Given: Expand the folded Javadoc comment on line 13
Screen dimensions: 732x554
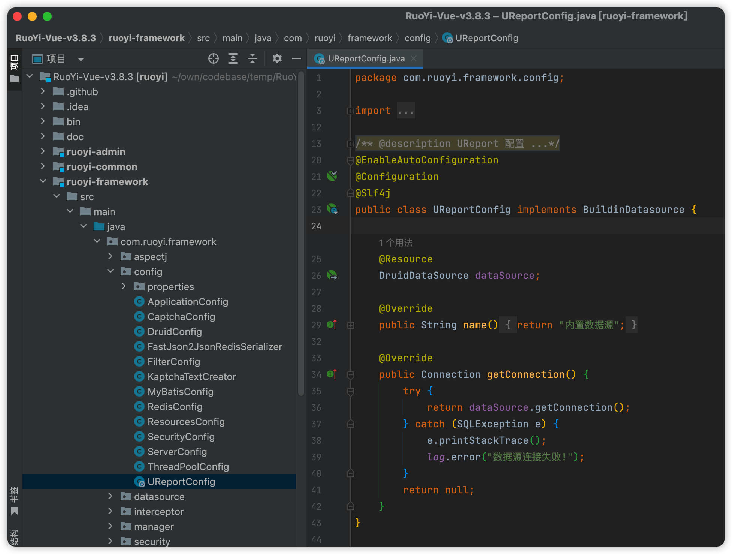Looking at the screenshot, I should click(351, 144).
